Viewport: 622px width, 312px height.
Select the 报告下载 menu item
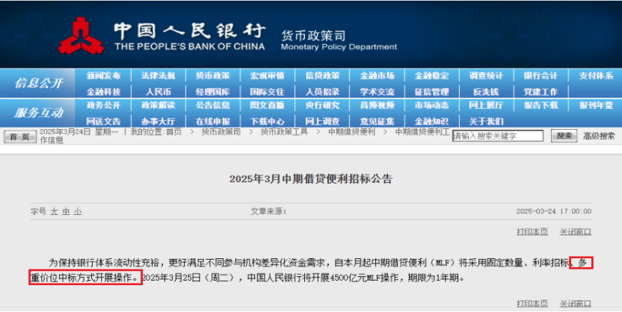coord(541,105)
